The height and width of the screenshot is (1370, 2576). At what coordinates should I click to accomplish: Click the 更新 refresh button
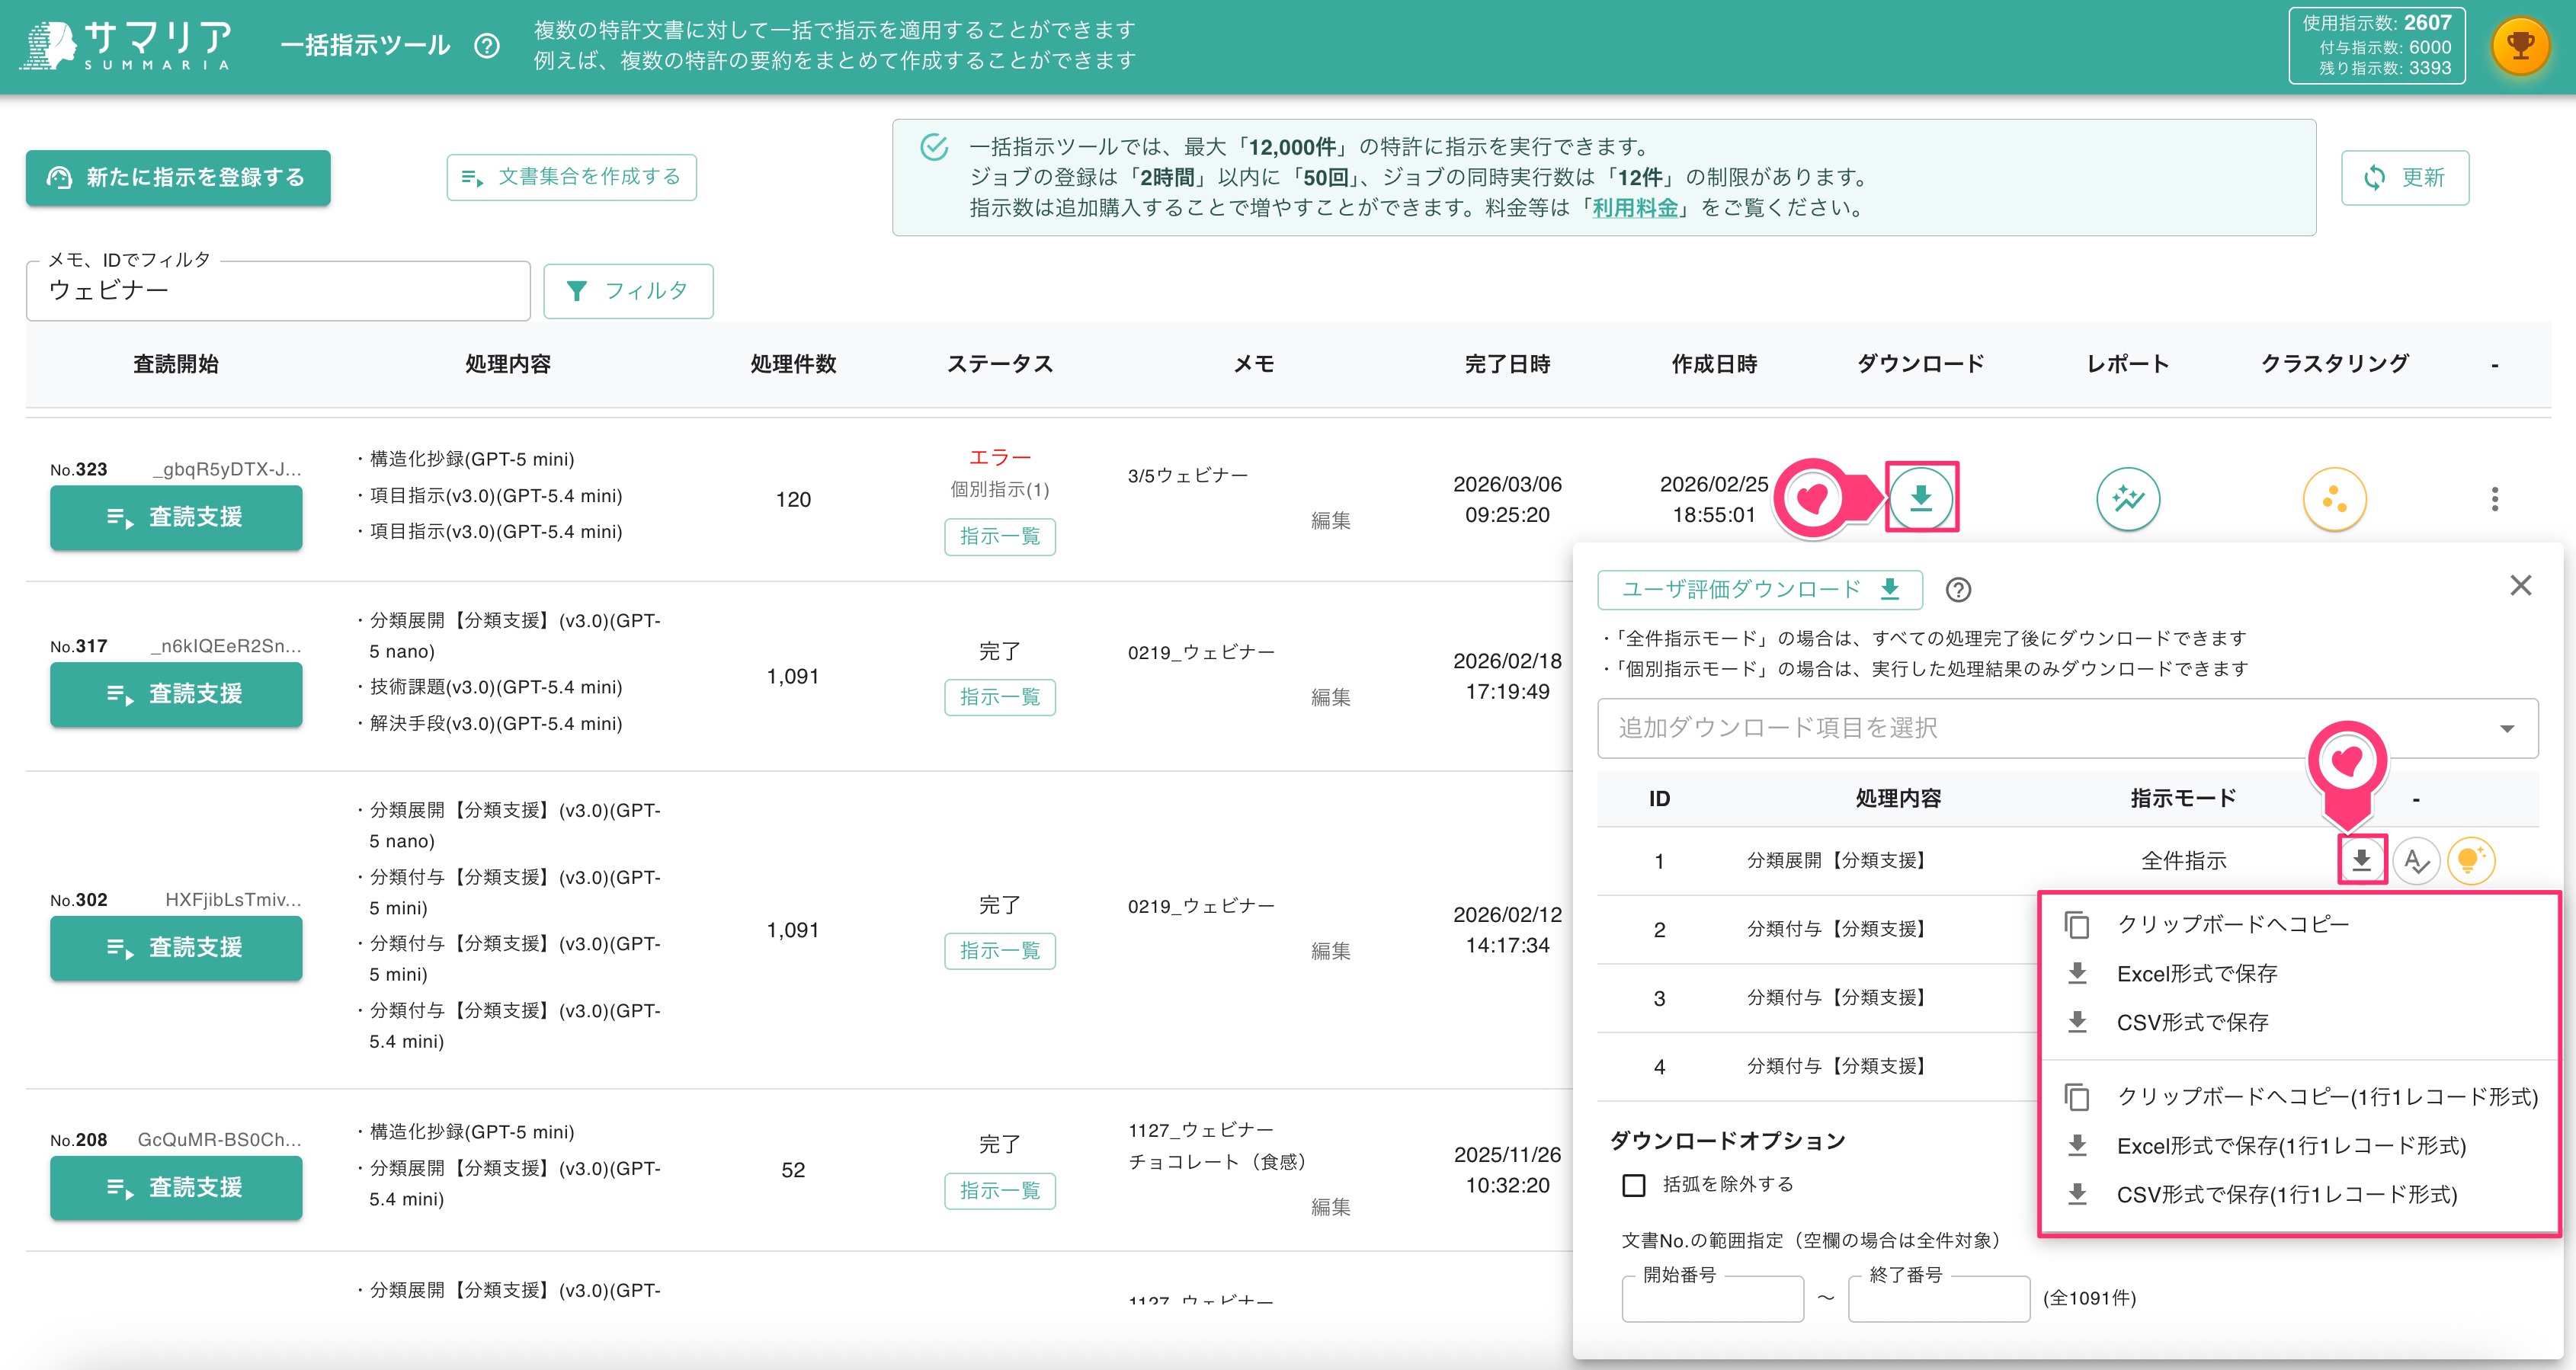point(2404,177)
